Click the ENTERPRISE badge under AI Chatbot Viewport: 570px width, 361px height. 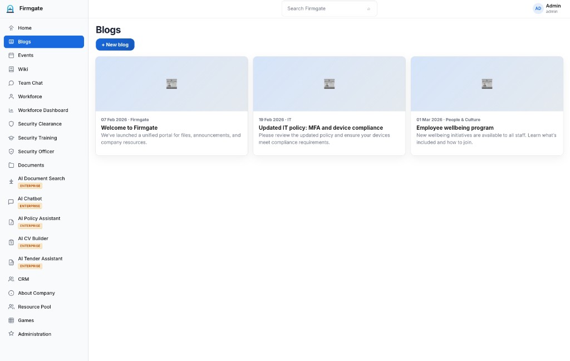[x=30, y=206]
